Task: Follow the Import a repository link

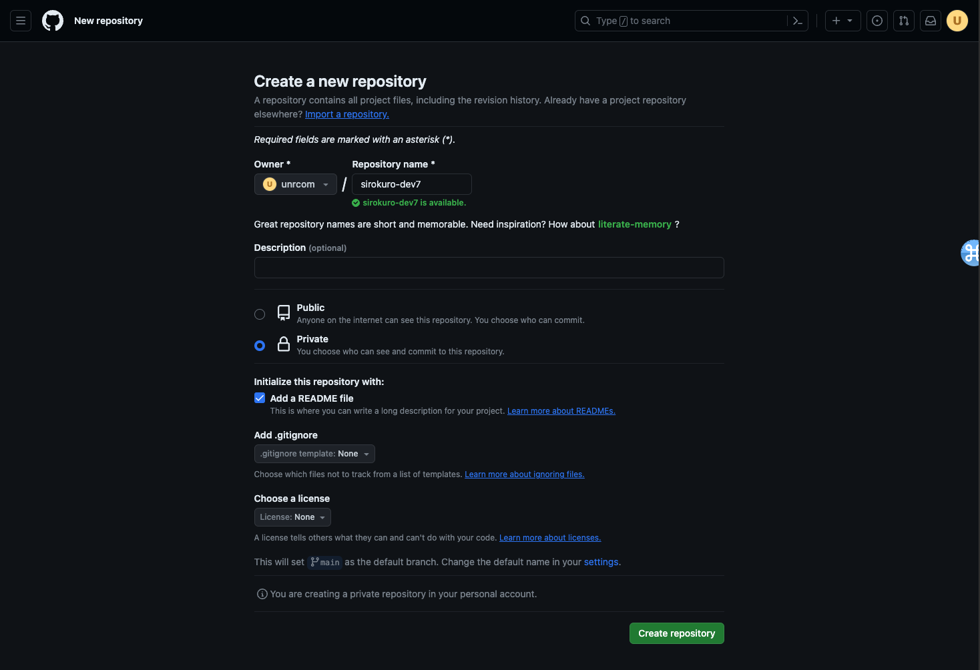Action: (x=346, y=114)
